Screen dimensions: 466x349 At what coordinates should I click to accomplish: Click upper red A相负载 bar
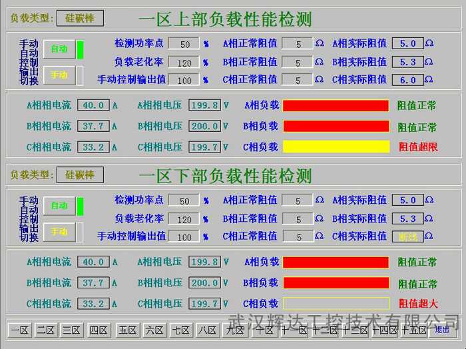pyautogui.click(x=336, y=105)
